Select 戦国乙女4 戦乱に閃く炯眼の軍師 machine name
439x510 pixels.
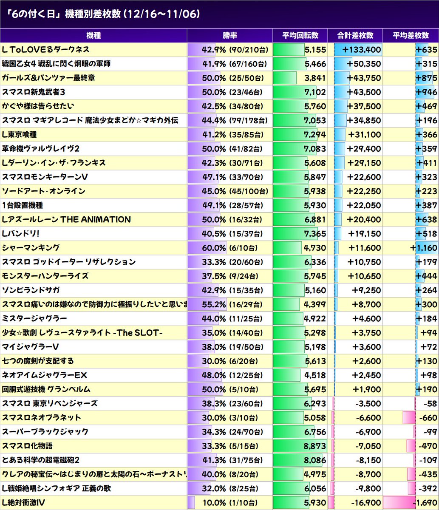point(56,64)
